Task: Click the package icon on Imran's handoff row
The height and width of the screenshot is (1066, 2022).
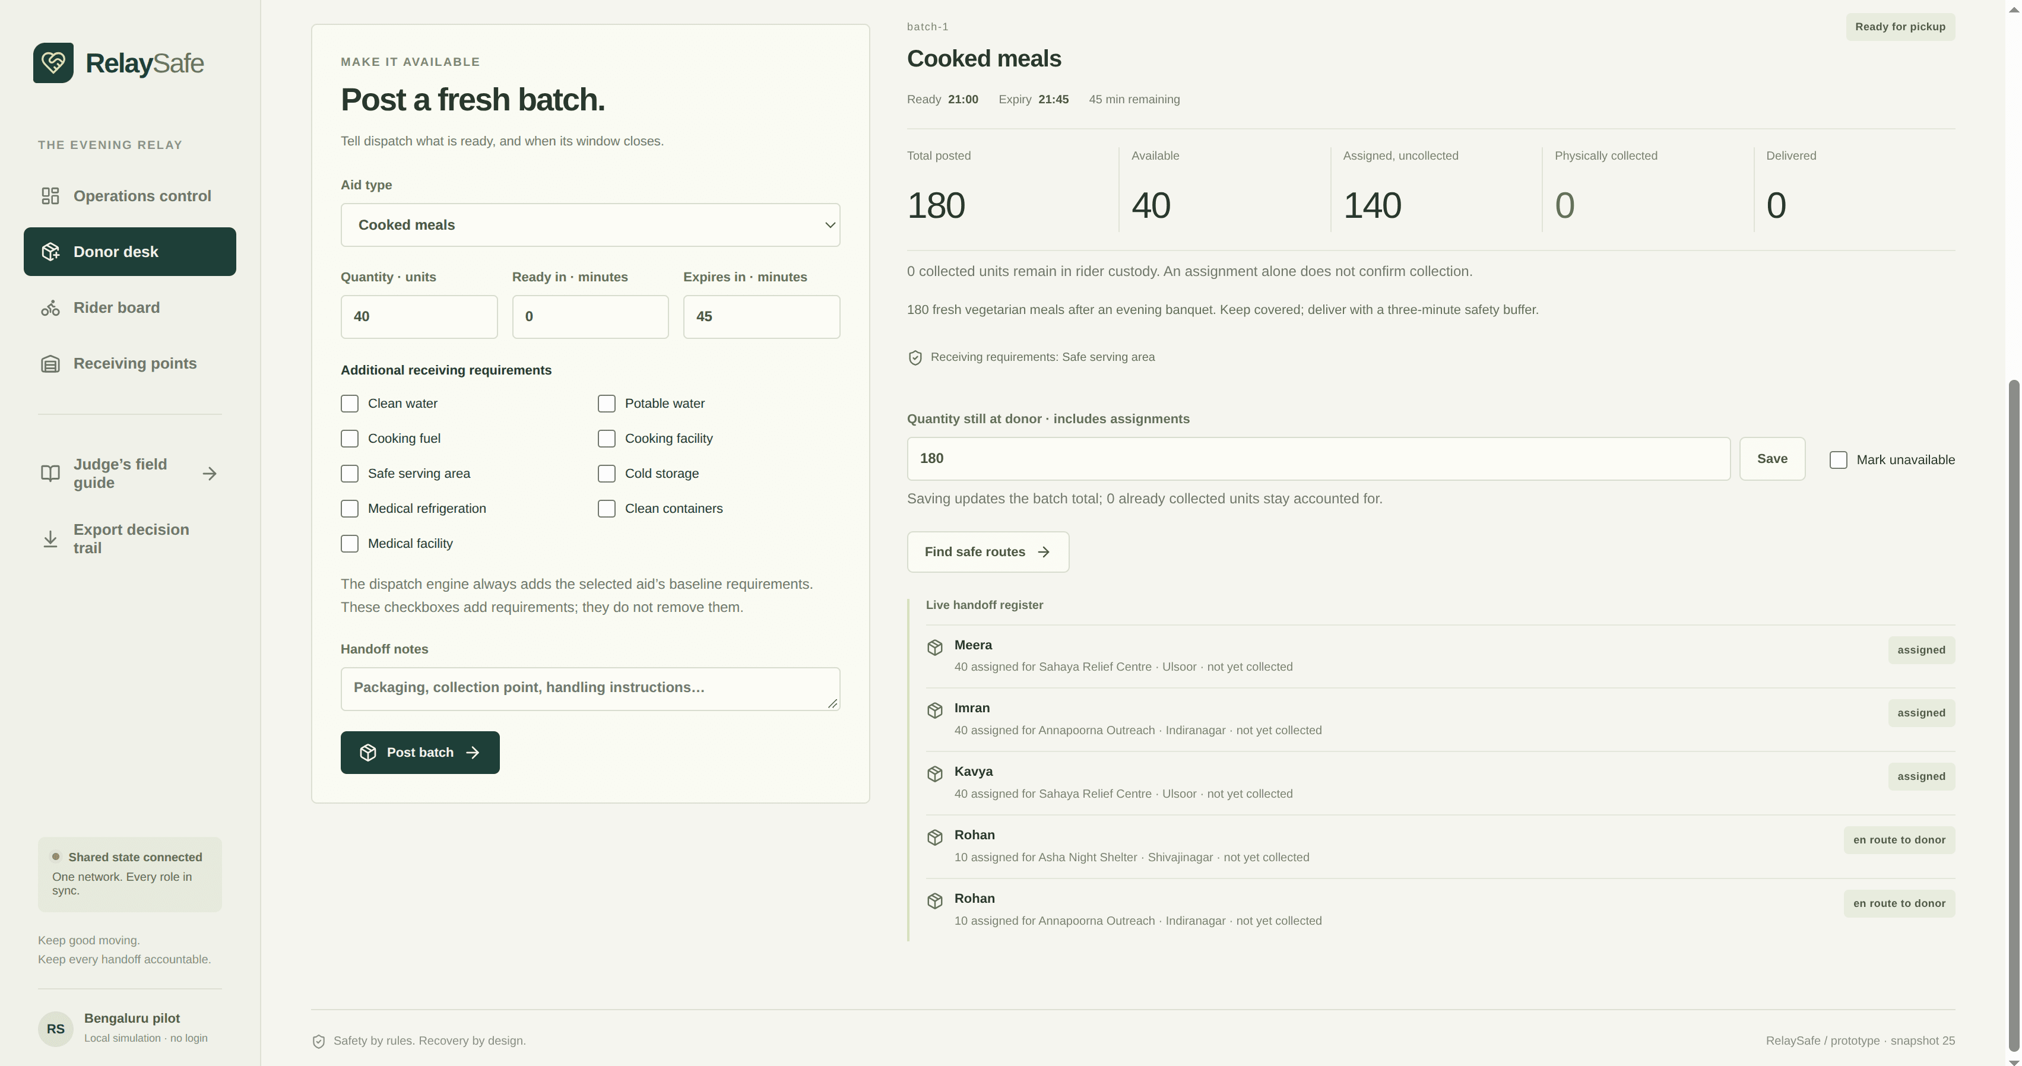Action: point(935,710)
